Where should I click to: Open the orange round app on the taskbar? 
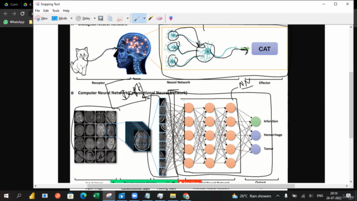click(57, 196)
